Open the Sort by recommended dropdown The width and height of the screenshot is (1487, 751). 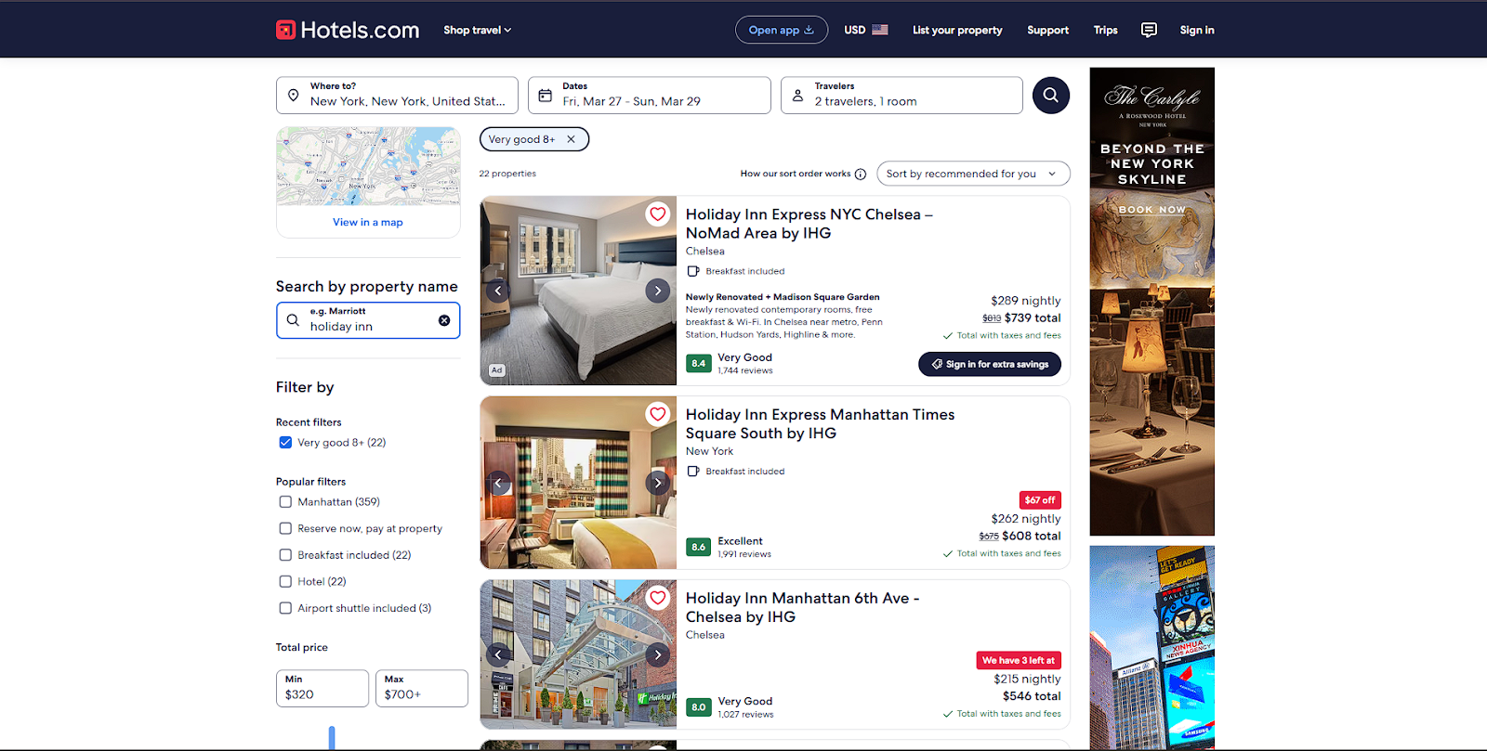coord(972,174)
